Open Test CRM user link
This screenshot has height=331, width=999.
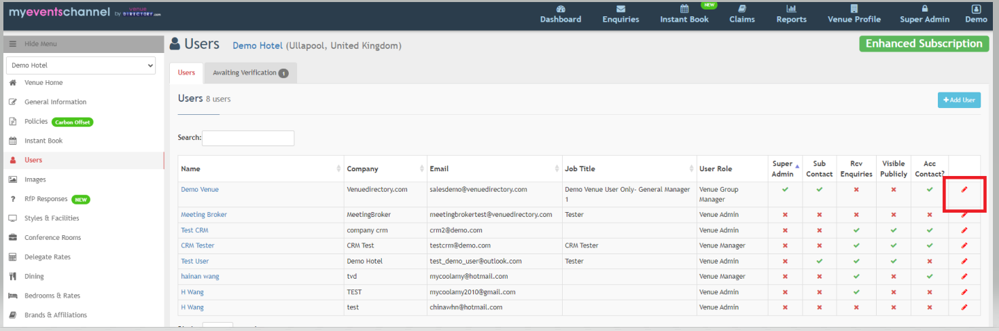click(194, 230)
